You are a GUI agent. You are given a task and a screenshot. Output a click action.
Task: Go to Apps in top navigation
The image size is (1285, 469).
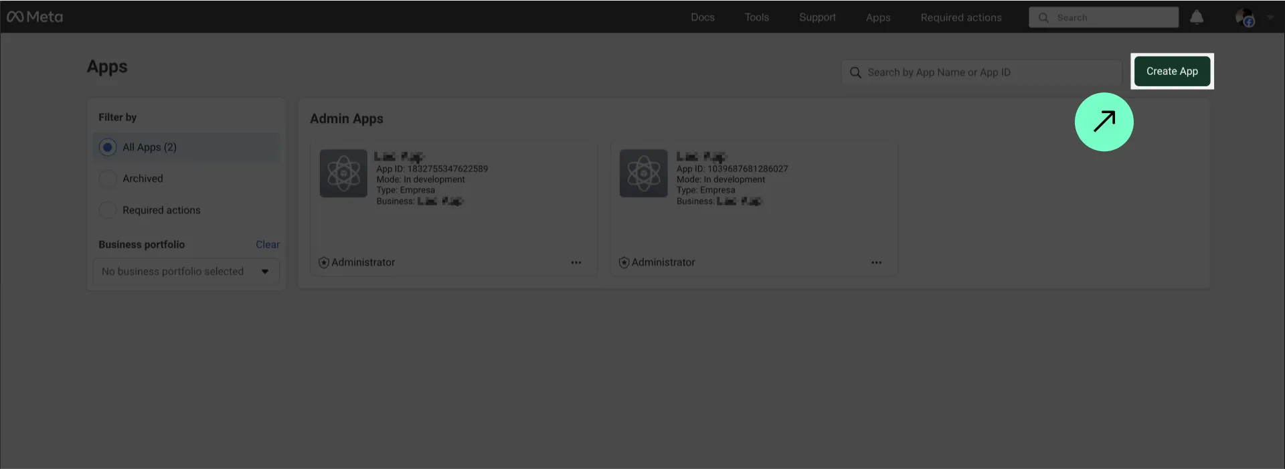[x=878, y=17]
